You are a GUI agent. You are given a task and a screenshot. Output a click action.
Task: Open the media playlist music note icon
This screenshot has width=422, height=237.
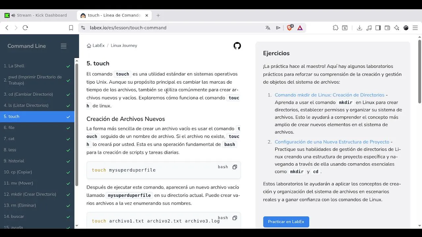click(x=369, y=28)
